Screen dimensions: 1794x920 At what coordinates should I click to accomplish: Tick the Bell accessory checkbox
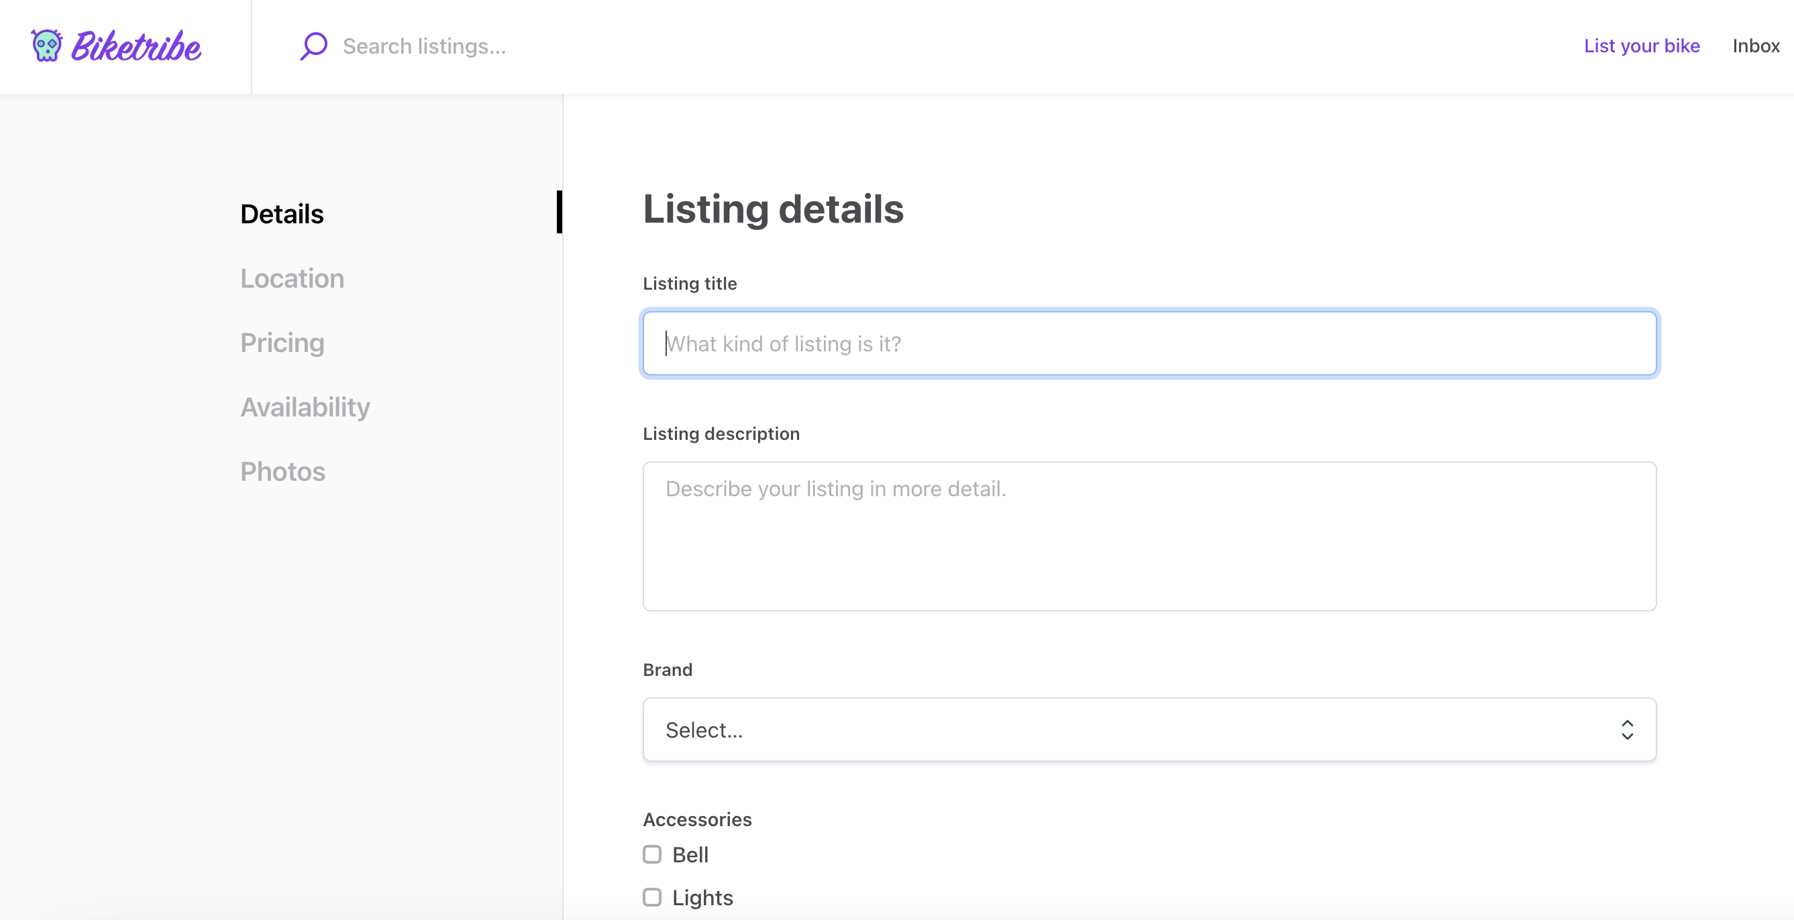(x=652, y=854)
